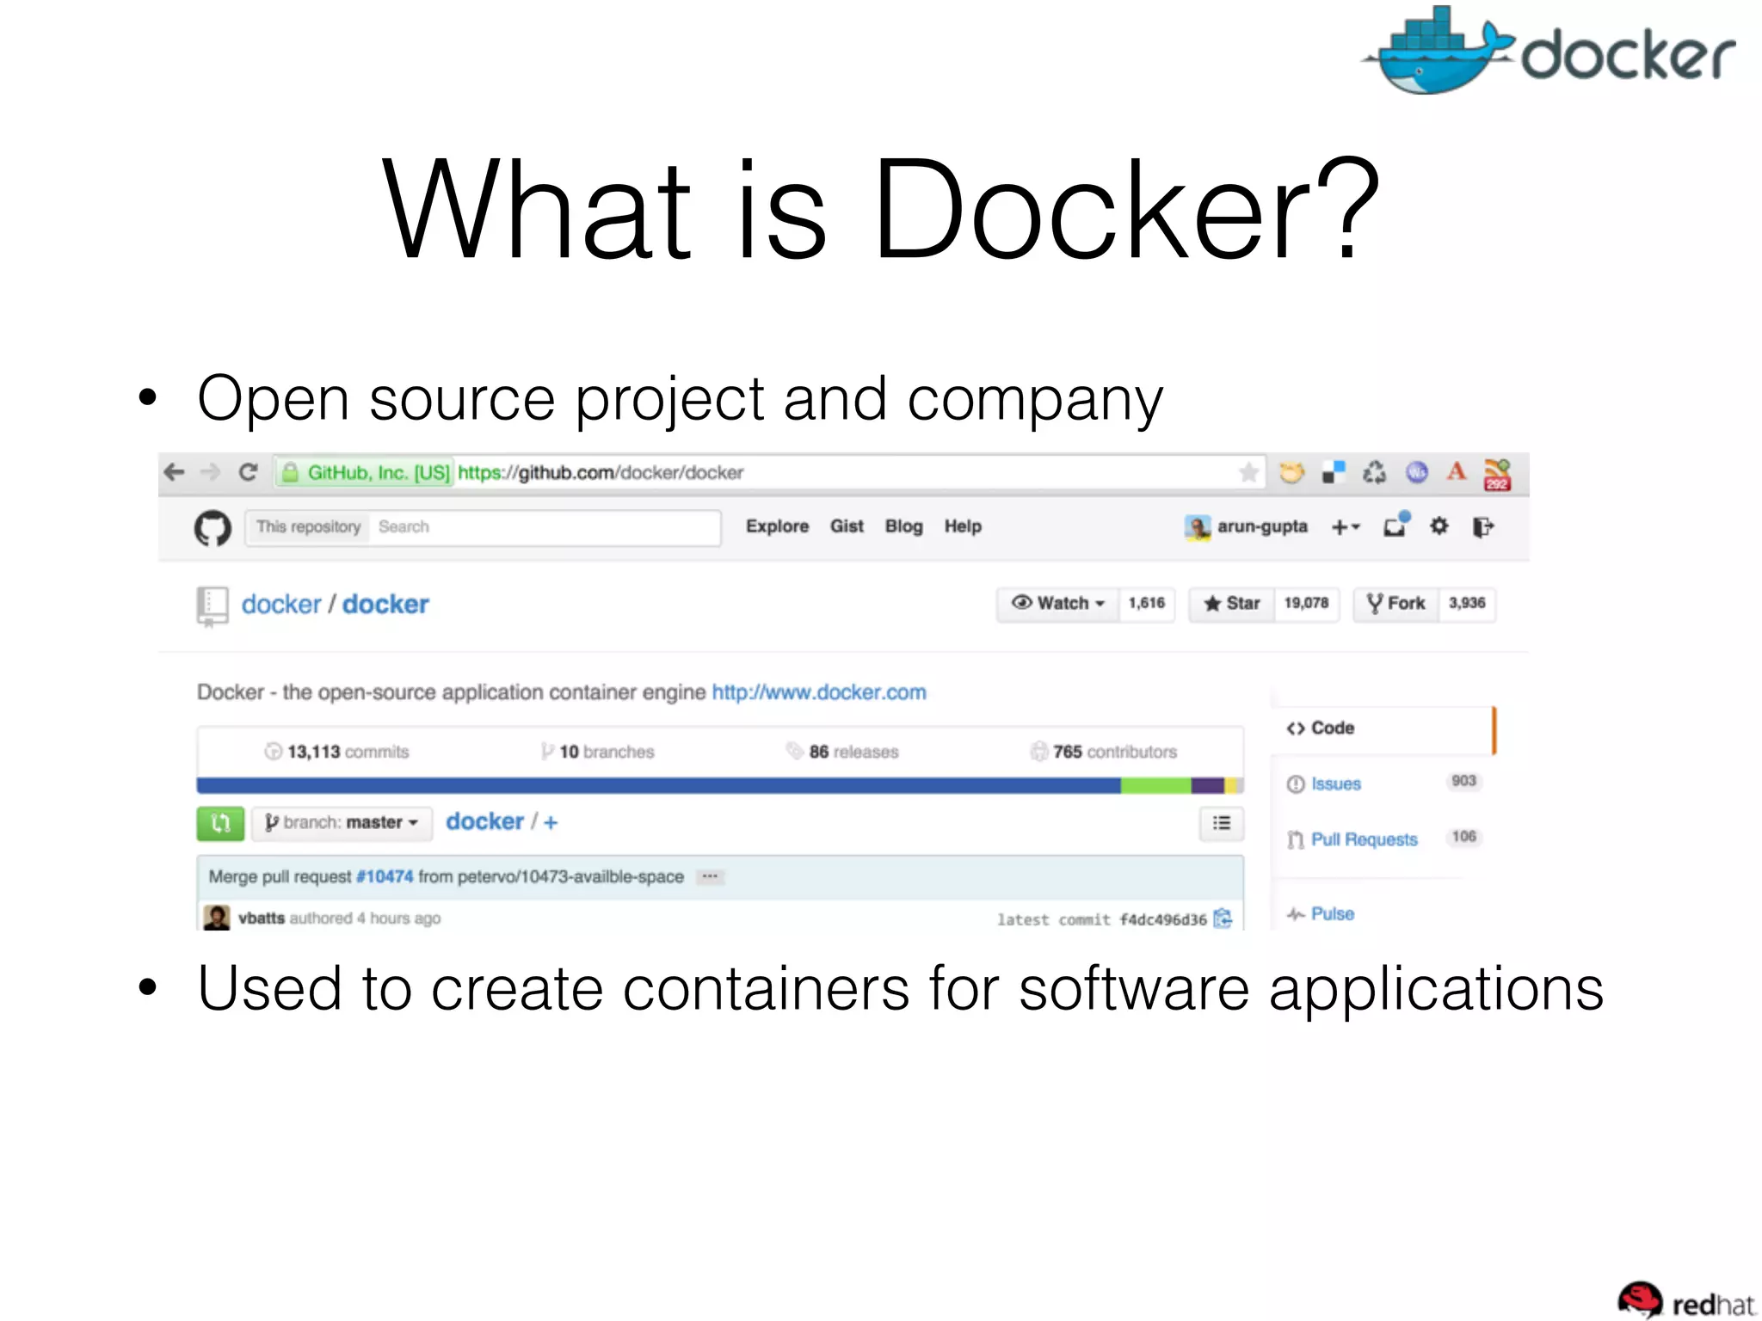Open the branch master dropdown
The height and width of the screenshot is (1321, 1762).
(x=342, y=823)
